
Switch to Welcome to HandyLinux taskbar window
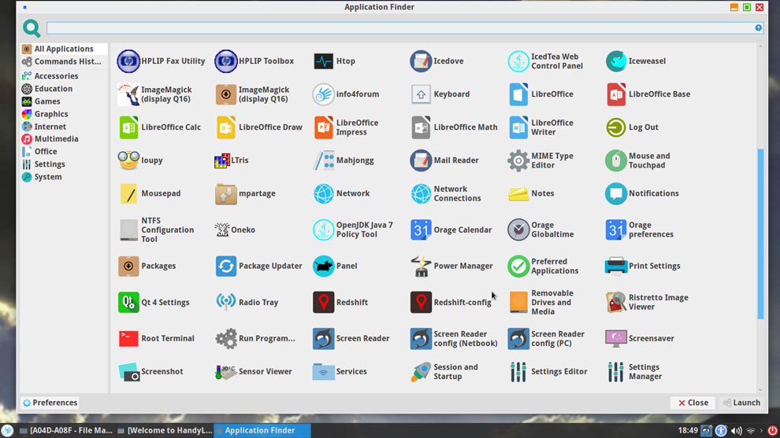click(x=165, y=431)
